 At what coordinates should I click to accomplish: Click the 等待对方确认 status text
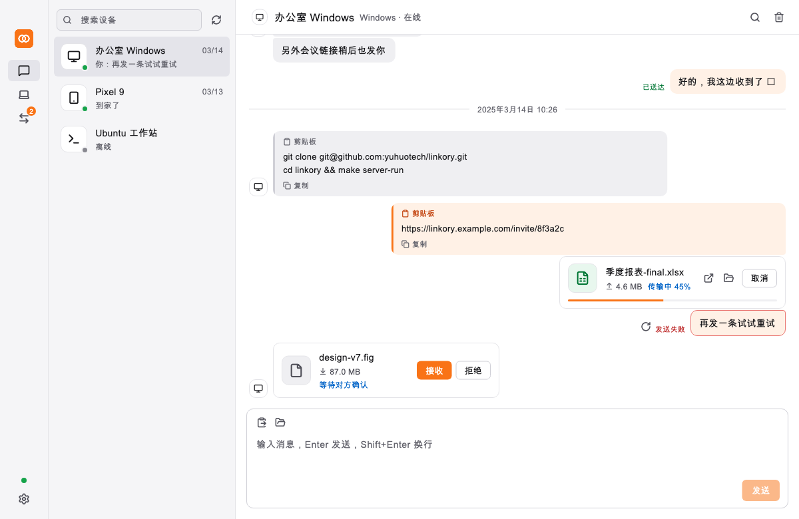coord(344,385)
